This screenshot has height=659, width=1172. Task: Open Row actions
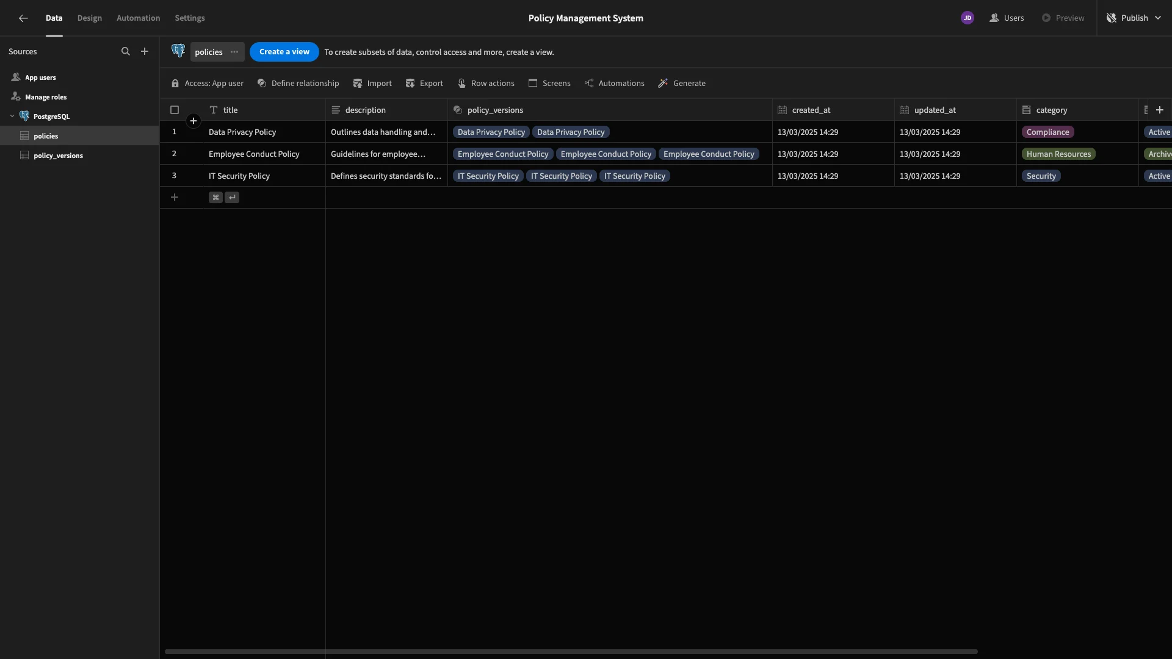[486, 84]
